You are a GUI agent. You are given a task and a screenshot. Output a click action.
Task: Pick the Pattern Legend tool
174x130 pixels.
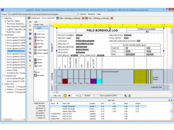[x=41, y=53]
